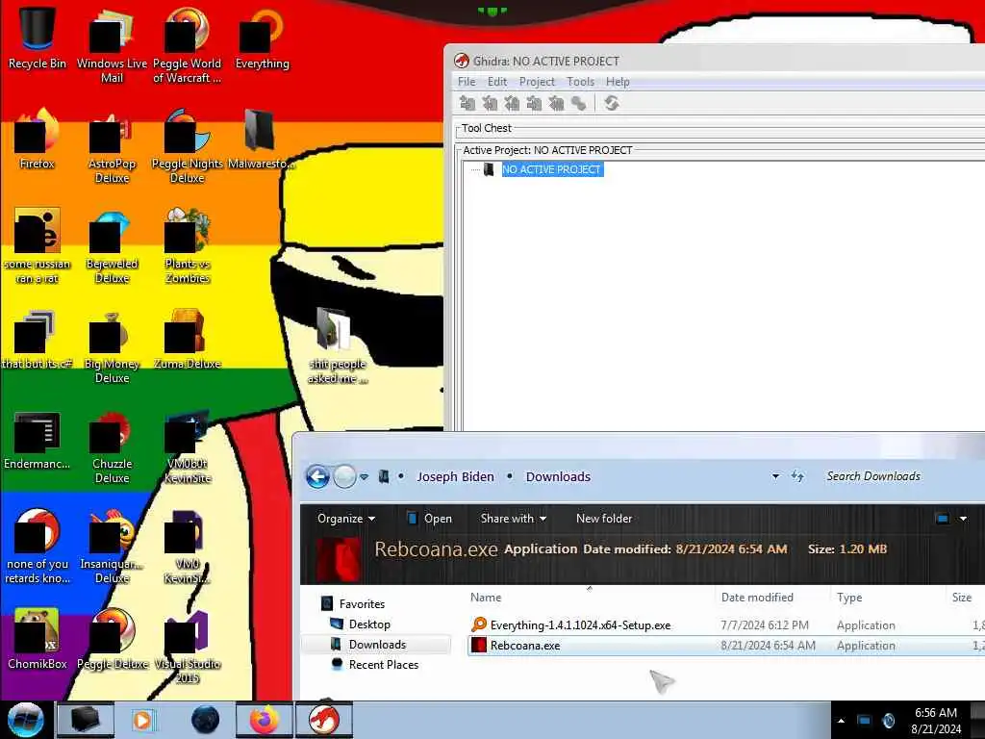Select the Endermanc... desktop icon
985x739 pixels.
[x=38, y=440]
